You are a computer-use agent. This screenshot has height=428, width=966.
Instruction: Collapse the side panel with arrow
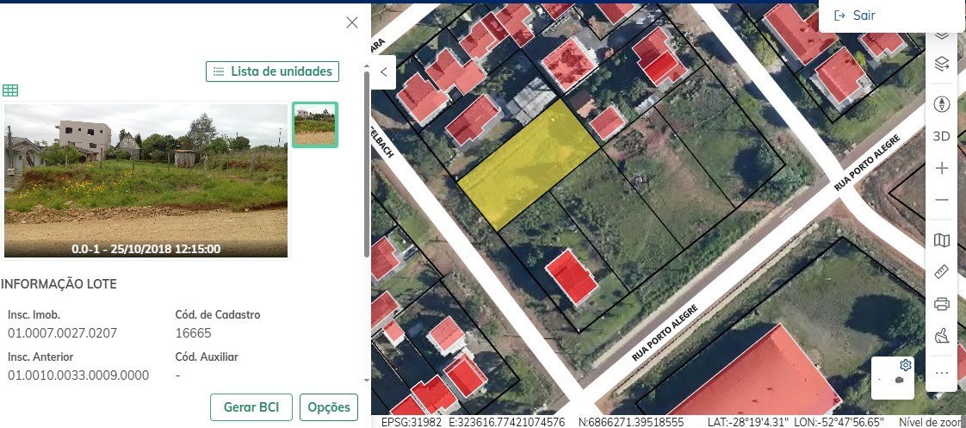[x=383, y=72]
